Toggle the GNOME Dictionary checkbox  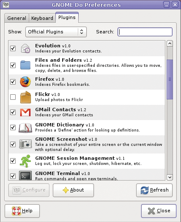coord(13,127)
